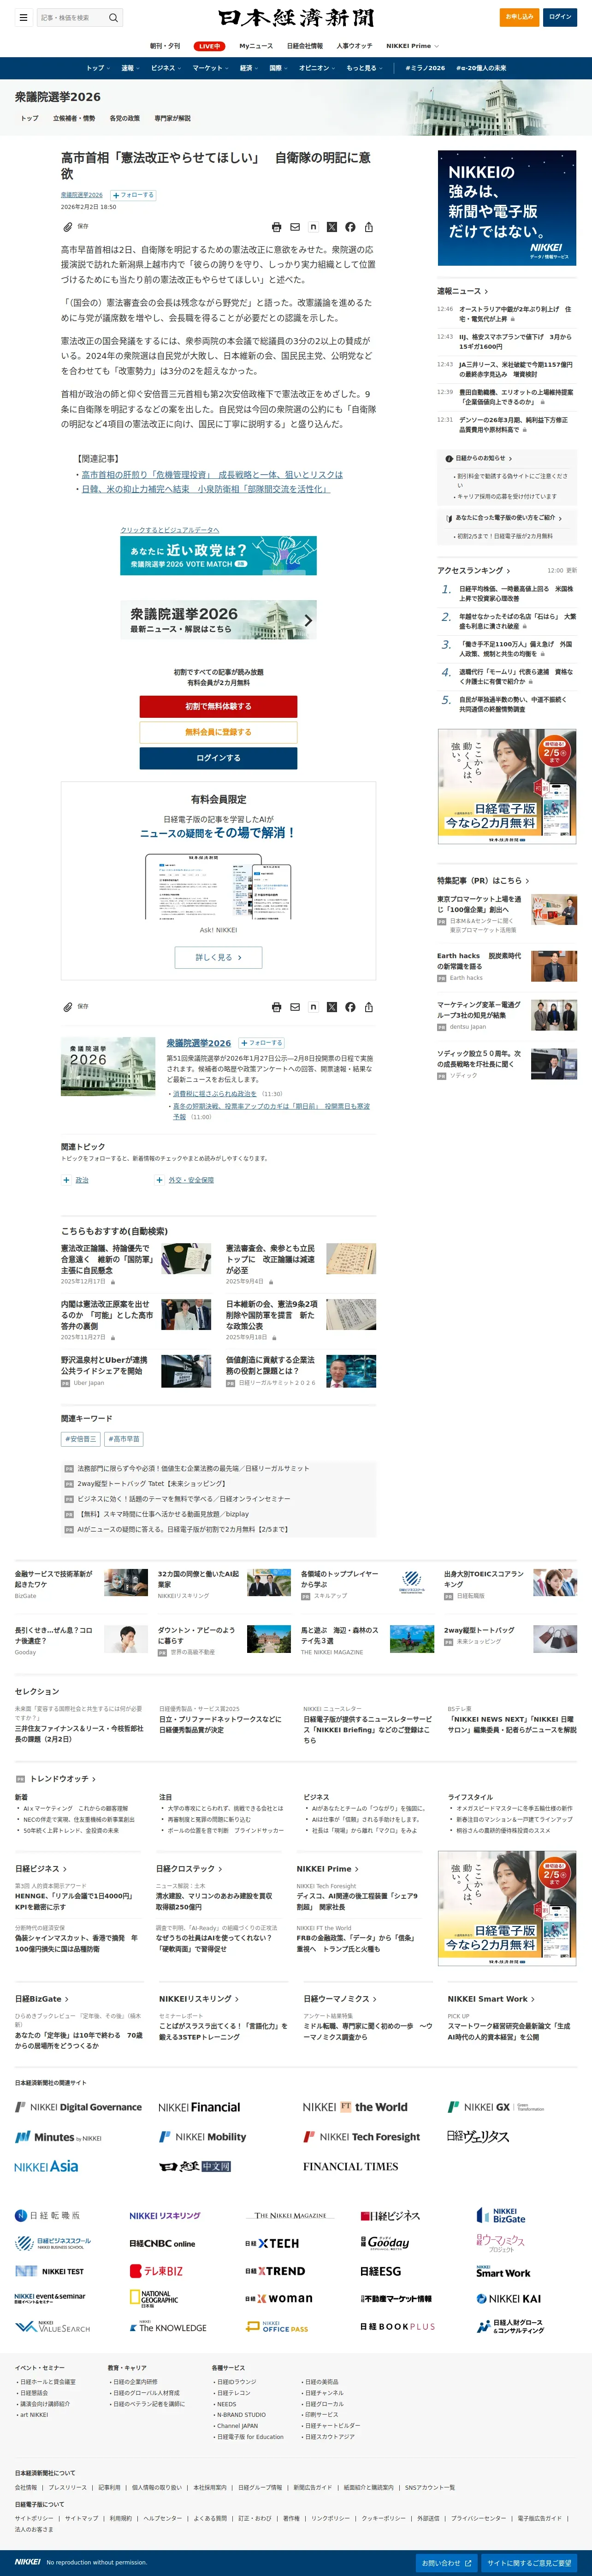592x2576 pixels.
Task: Open the NIKKEI Tech Foresight logo link
Action: [362, 2137]
